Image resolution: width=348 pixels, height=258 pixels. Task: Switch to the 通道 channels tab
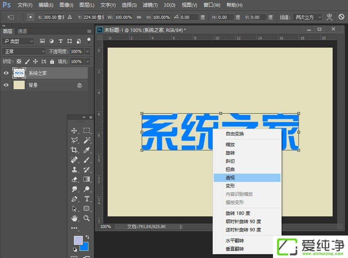tap(22, 31)
